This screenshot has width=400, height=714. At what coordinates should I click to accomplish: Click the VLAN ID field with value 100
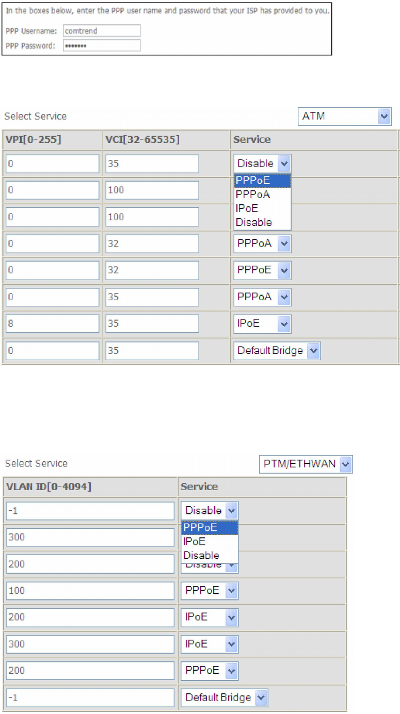click(x=90, y=590)
